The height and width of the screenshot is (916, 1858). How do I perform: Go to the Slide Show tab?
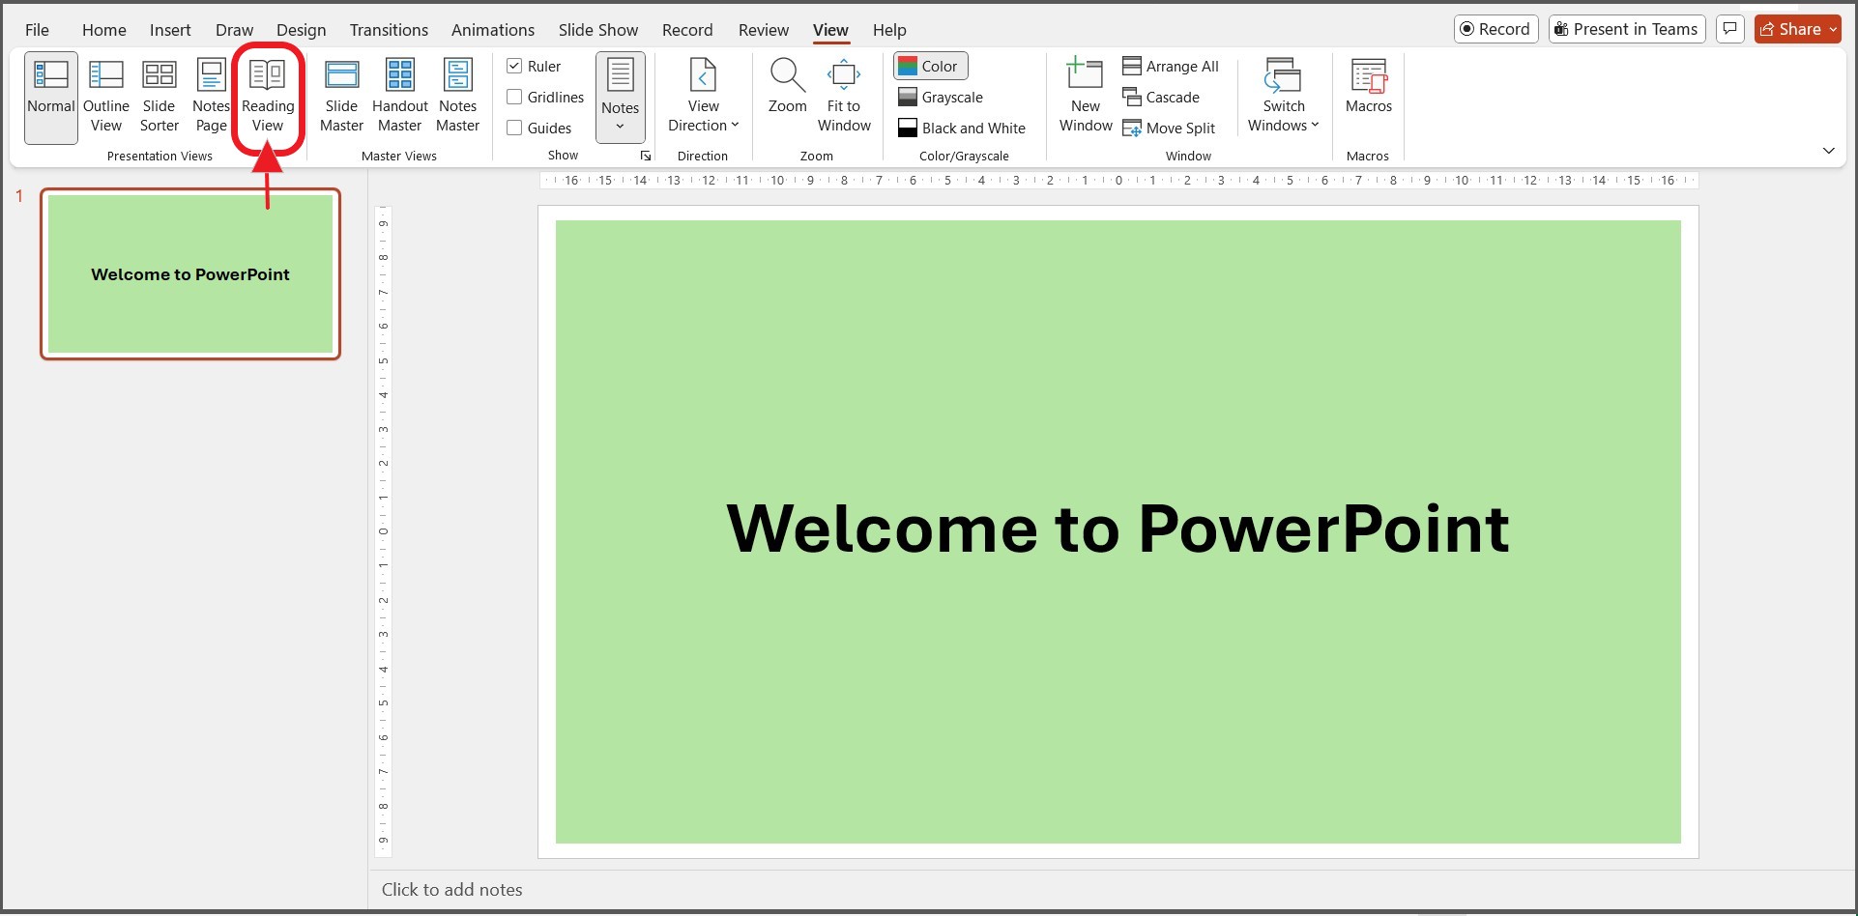click(597, 30)
